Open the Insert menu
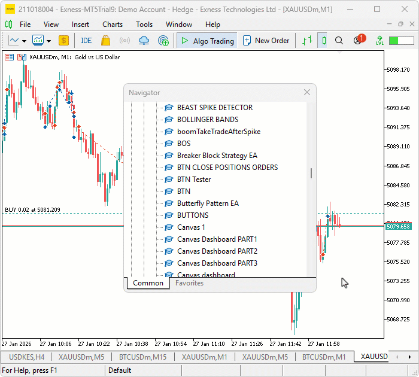419x377 pixels. click(80, 25)
